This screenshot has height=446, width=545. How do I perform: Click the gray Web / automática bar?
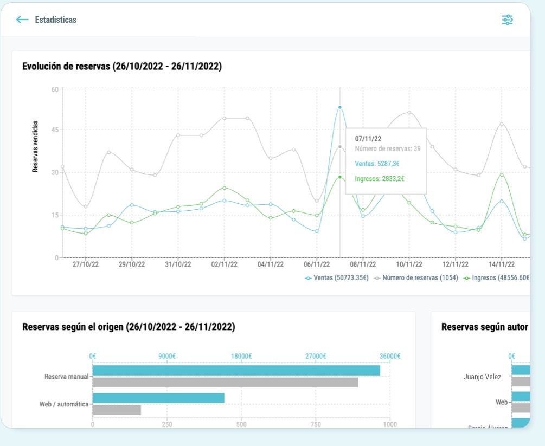pos(117,410)
